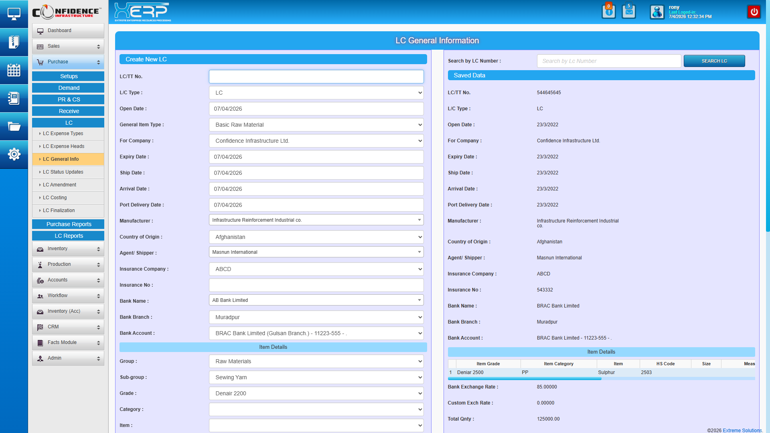
Task: Open the calendar icon in the left rail
Action: tap(14, 70)
